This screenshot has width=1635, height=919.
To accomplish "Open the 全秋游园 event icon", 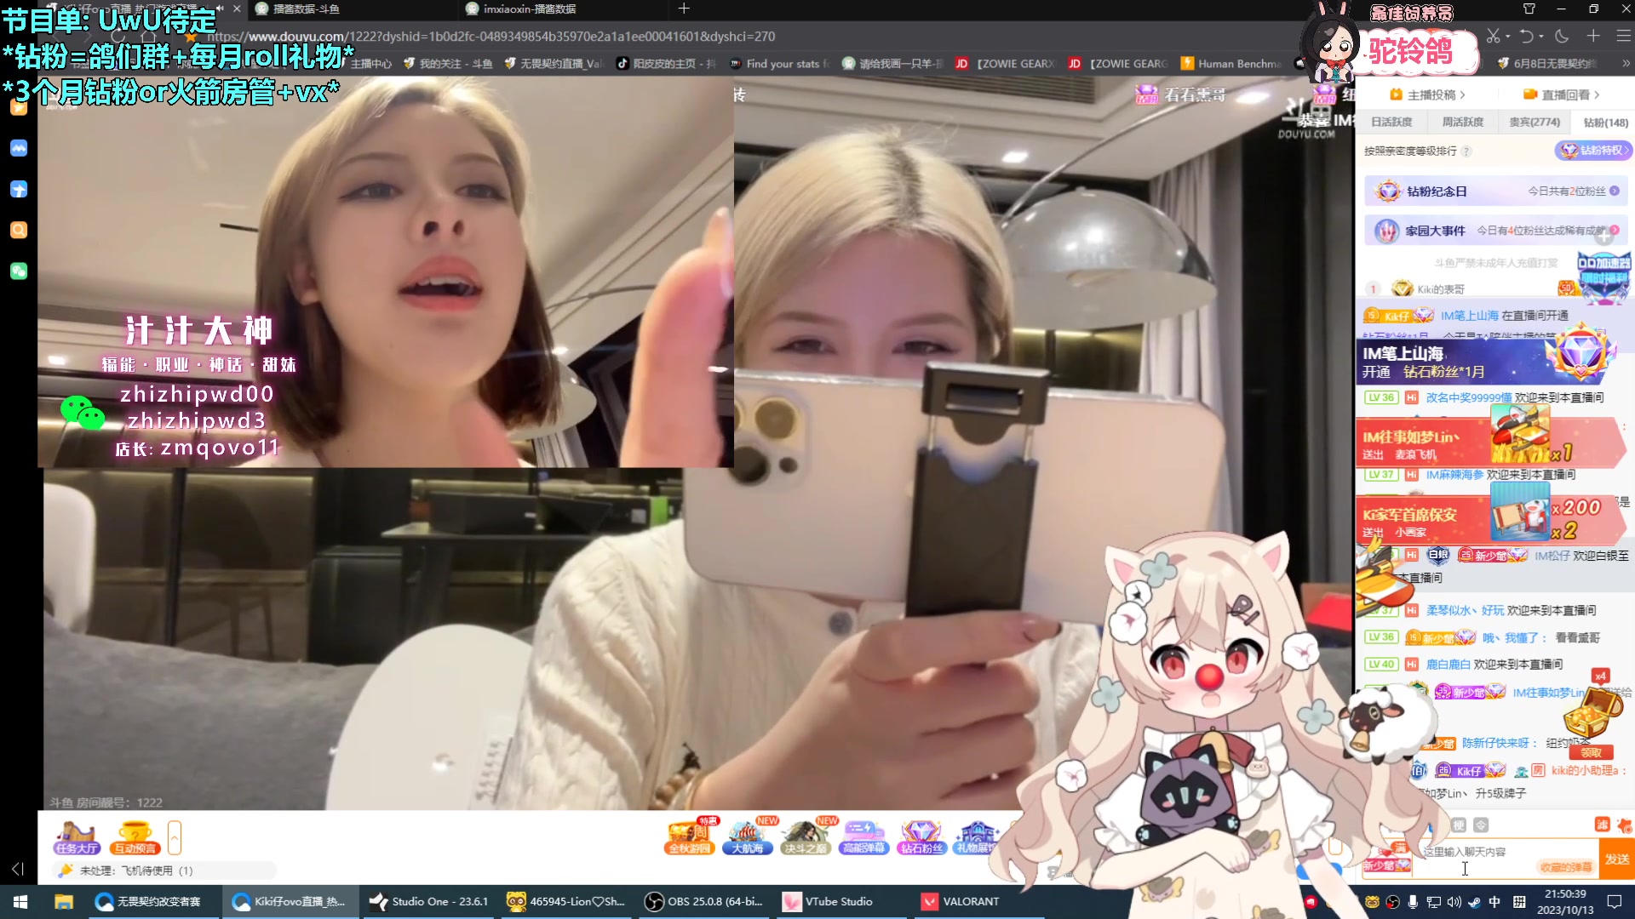I will tap(690, 837).
